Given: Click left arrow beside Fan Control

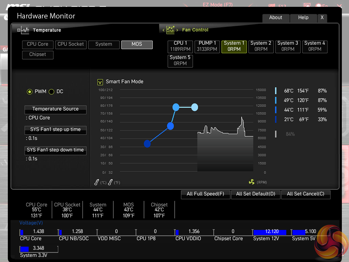Looking at the screenshot, I should [x=163, y=30].
